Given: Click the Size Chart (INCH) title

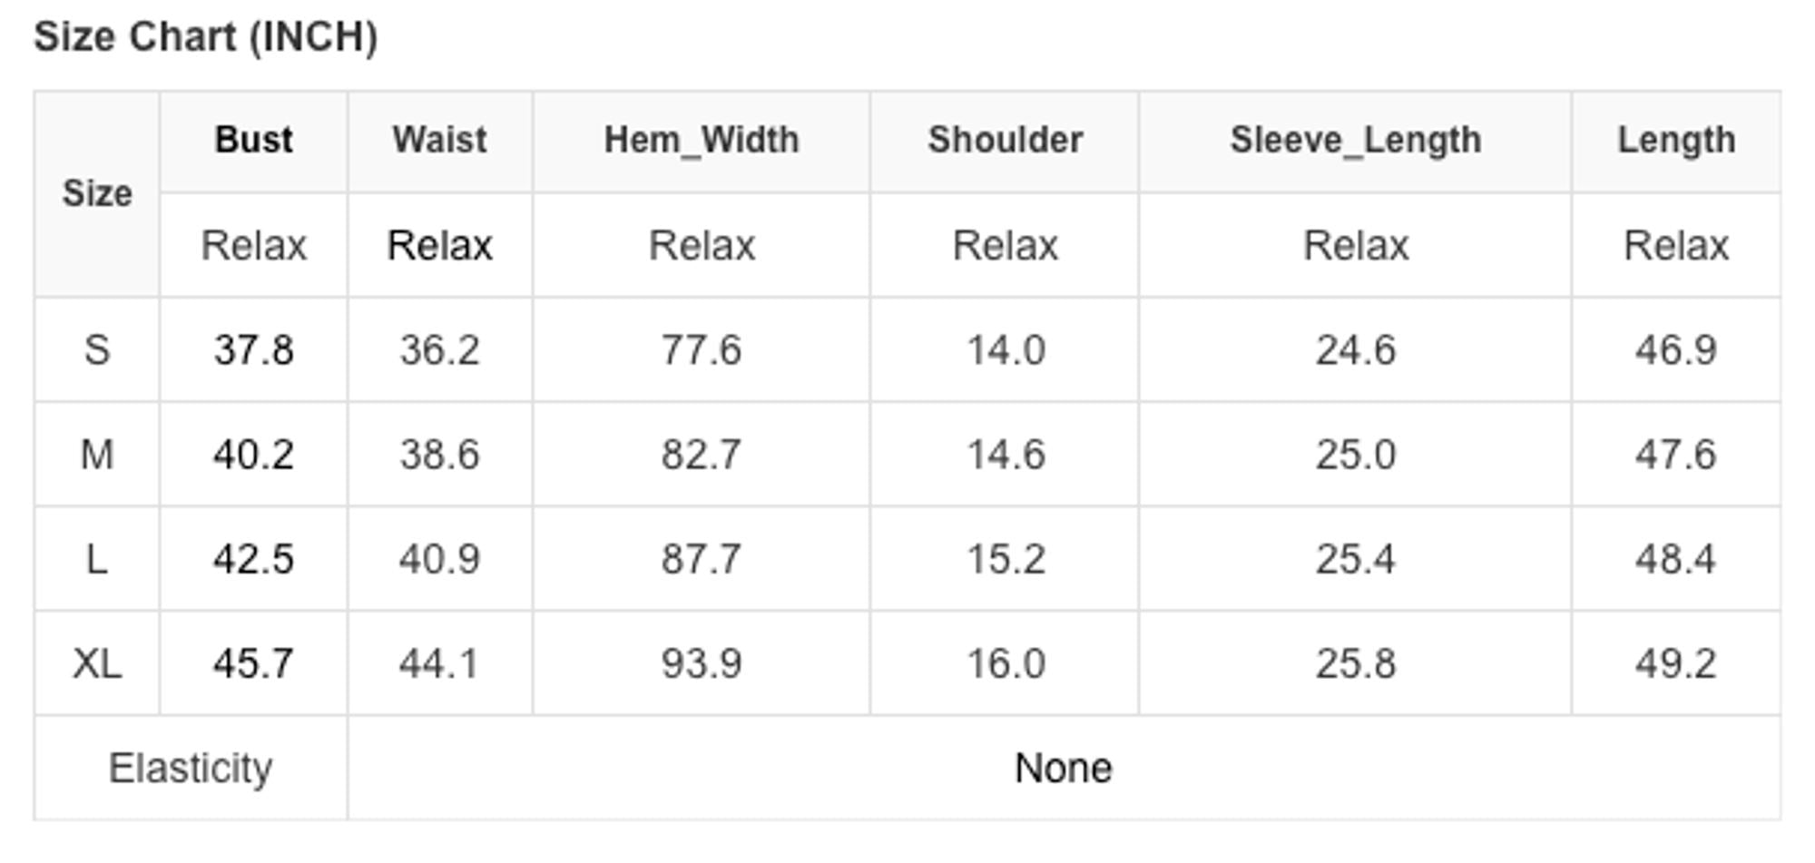Looking at the screenshot, I should tap(206, 37).
